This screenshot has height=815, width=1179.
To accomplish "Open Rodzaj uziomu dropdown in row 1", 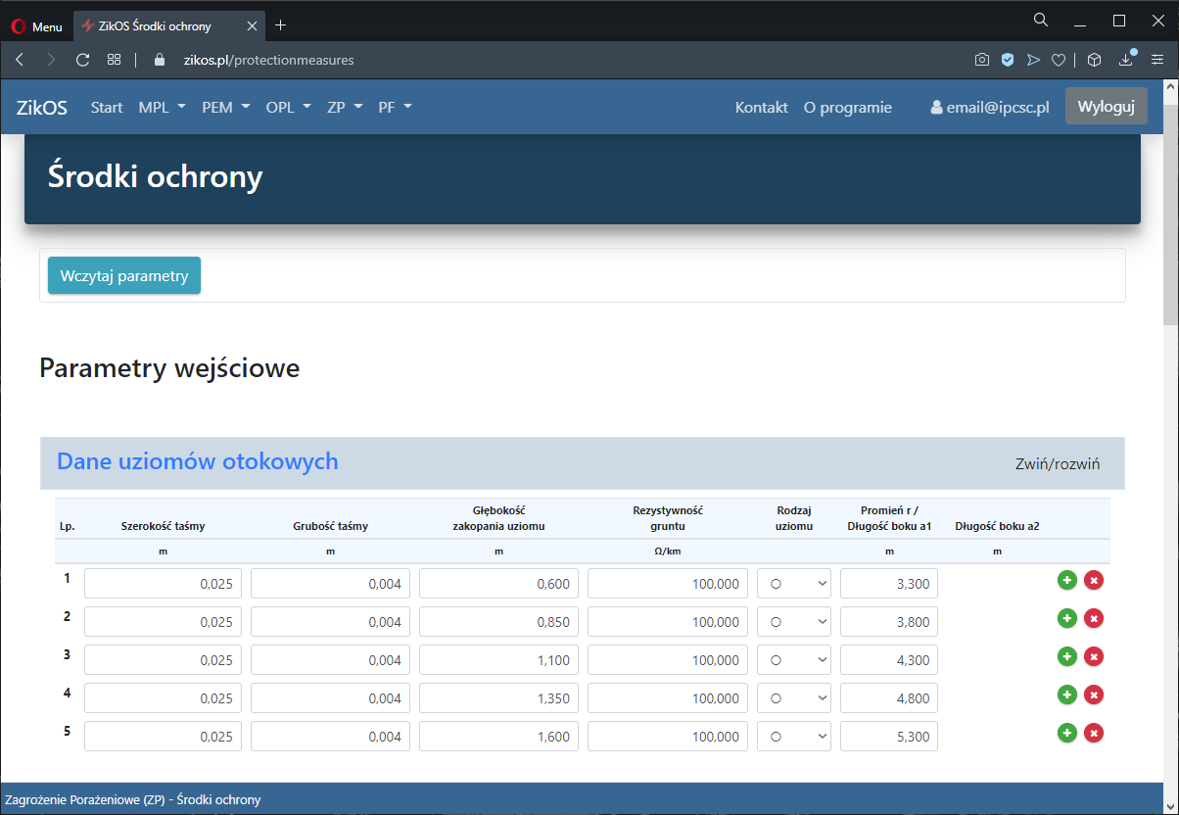I will [793, 584].
